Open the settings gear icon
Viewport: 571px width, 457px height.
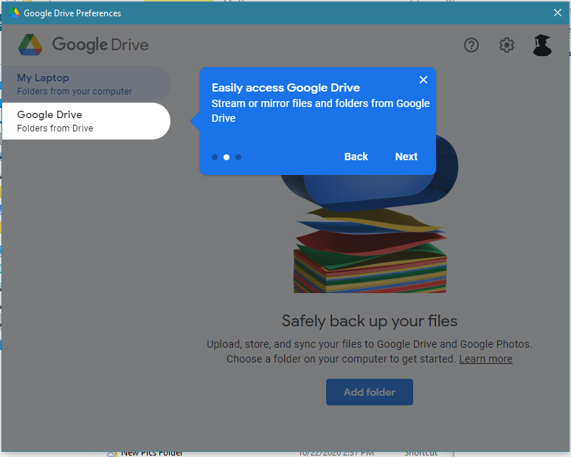507,45
